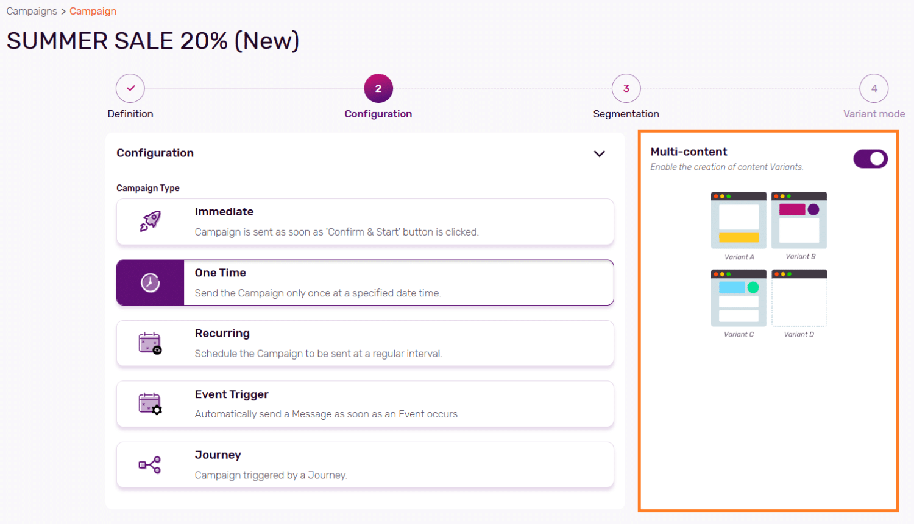Image resolution: width=914 pixels, height=524 pixels.
Task: Open the Campaigns breadcrumb link
Action: pyautogui.click(x=32, y=11)
